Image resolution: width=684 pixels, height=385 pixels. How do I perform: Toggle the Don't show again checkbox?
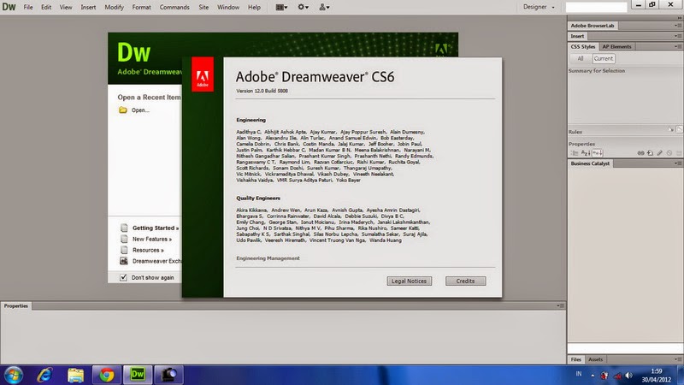[123, 277]
